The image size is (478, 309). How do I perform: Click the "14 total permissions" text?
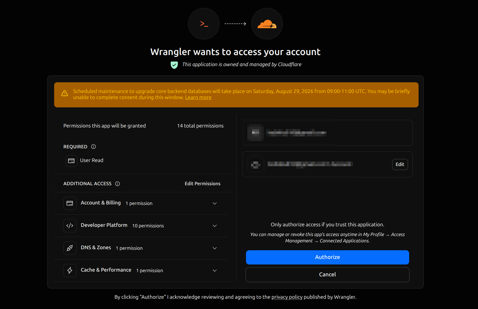tap(200, 126)
